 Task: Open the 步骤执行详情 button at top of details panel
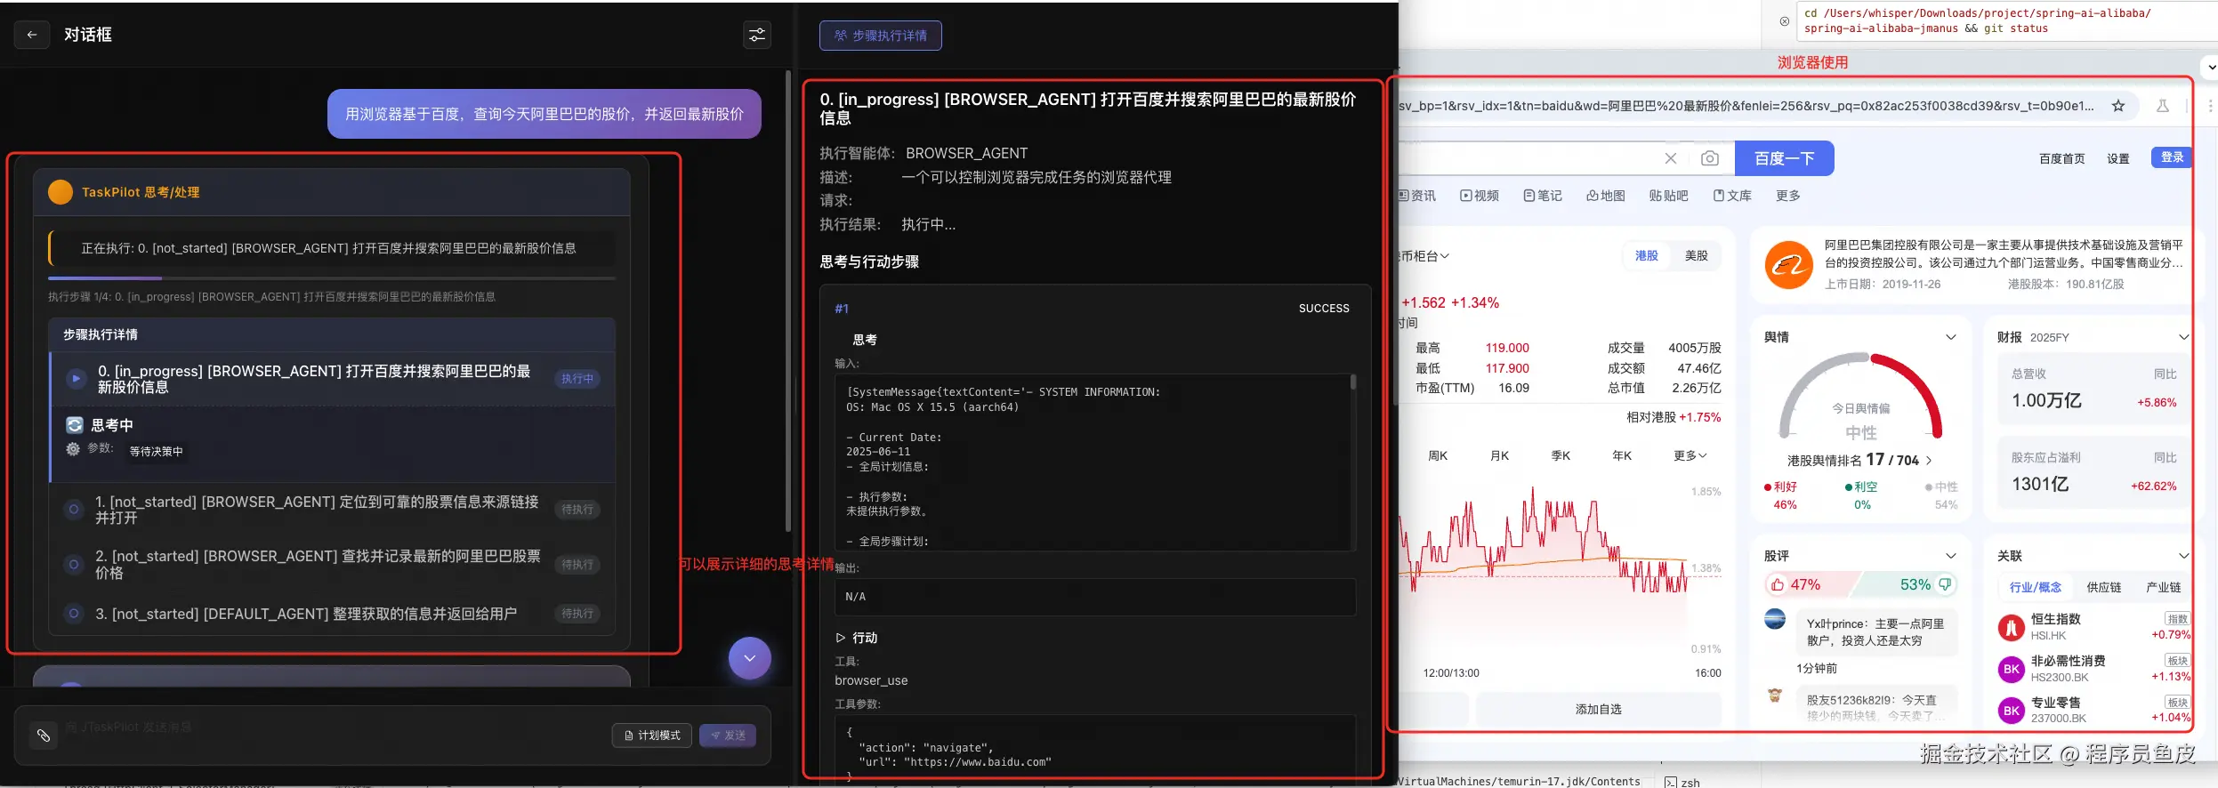[x=880, y=36]
